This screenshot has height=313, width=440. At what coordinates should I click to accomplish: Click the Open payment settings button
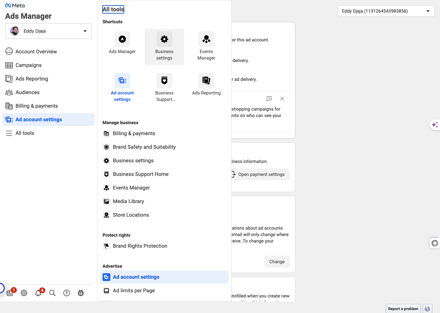[x=261, y=174]
